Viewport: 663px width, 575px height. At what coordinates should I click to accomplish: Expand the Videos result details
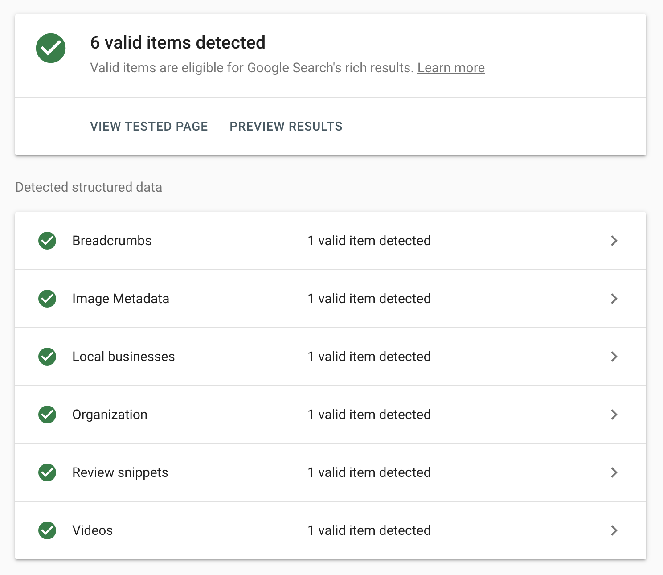click(x=614, y=530)
